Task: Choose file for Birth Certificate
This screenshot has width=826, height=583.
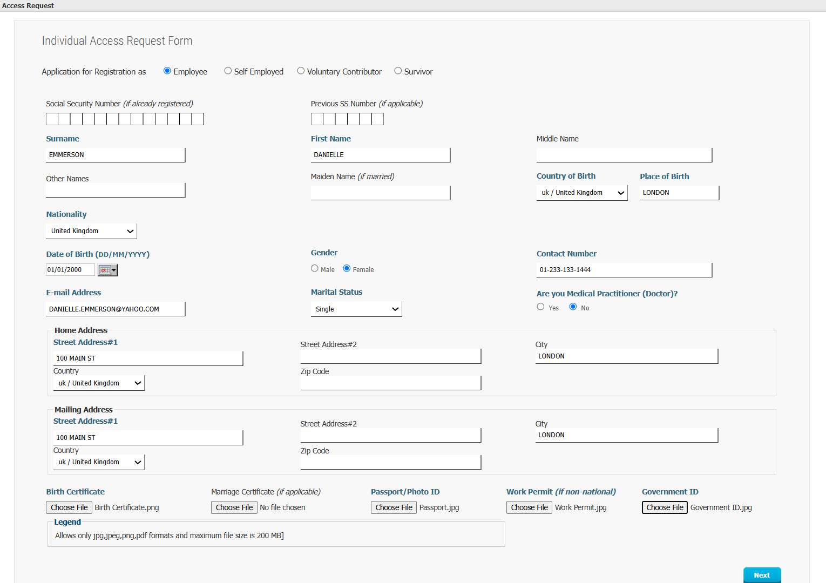Action: pyautogui.click(x=69, y=507)
